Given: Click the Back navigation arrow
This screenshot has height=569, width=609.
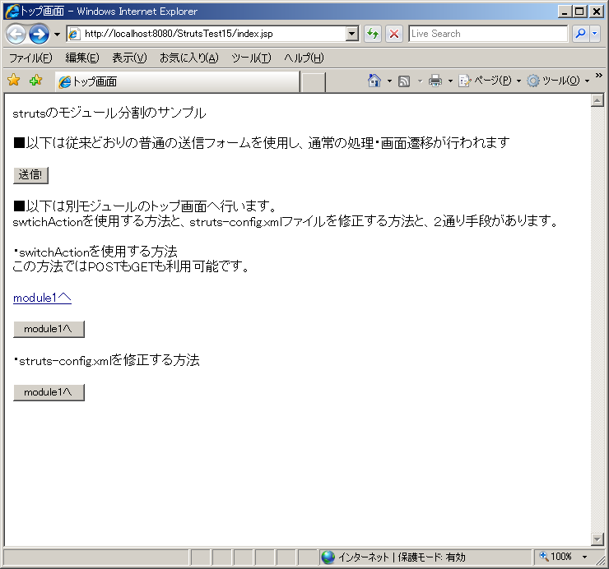Looking at the screenshot, I should [x=16, y=35].
